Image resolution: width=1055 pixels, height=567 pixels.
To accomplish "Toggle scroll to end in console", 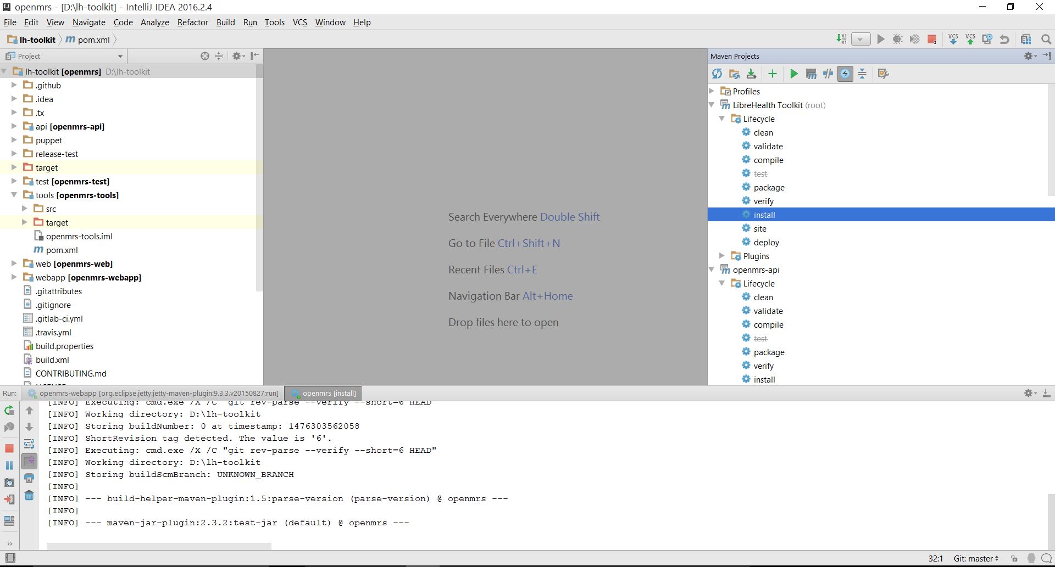I will pyautogui.click(x=29, y=461).
